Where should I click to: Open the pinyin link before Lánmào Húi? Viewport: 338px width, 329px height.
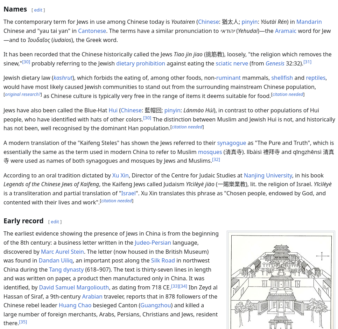pos(172,110)
